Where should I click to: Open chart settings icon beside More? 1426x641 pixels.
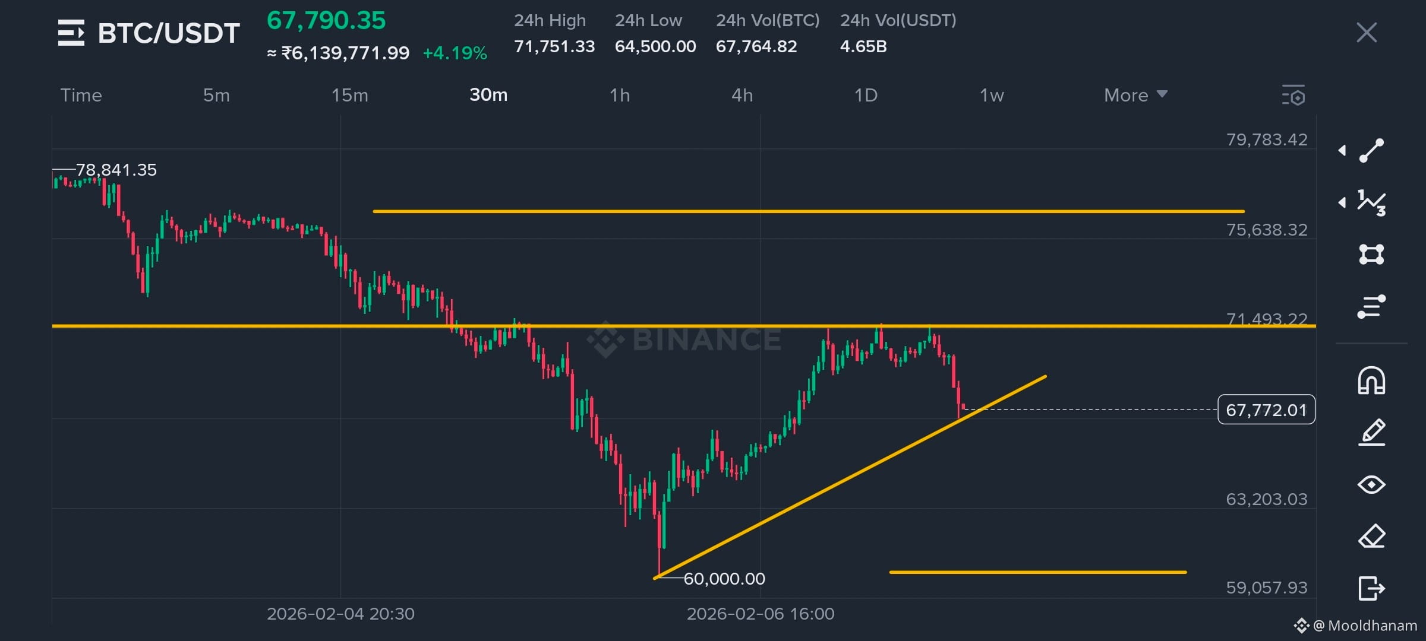coord(1294,96)
